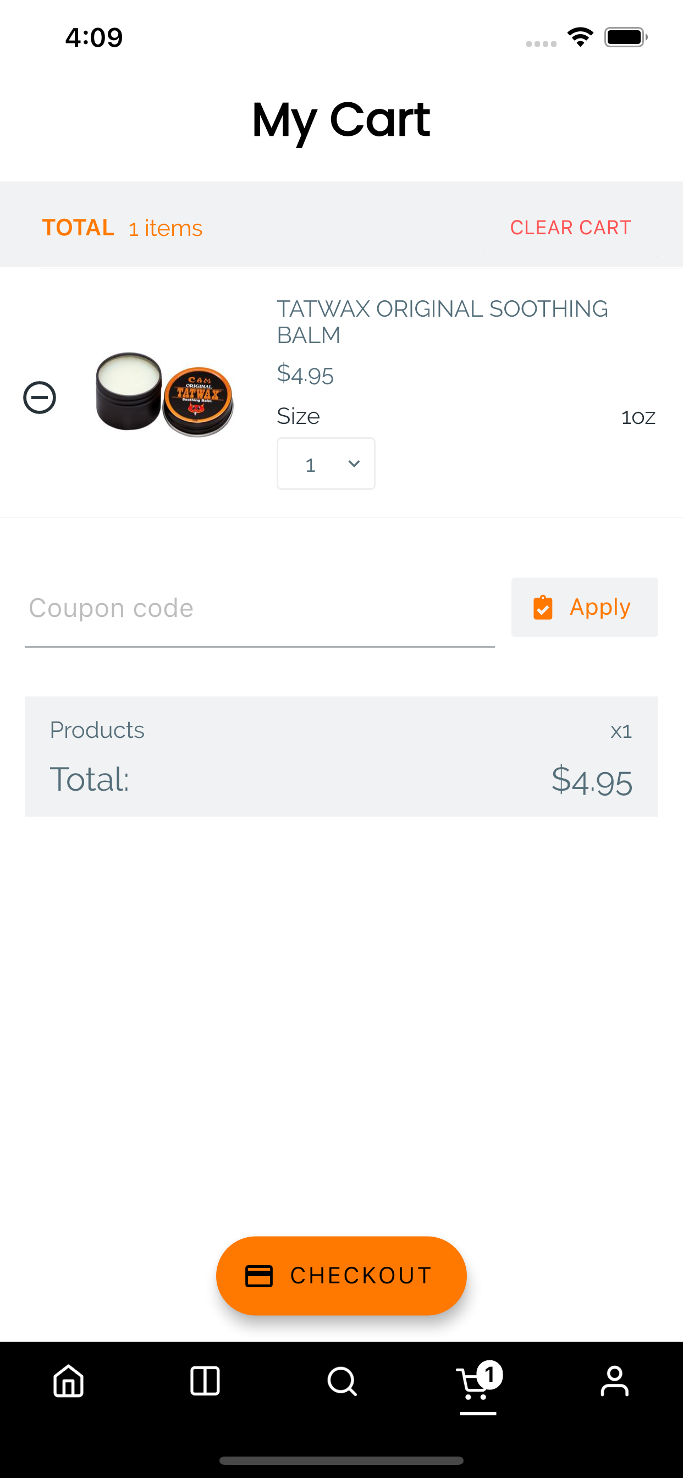683x1478 pixels.
Task: Remove Tatwax balm using minus icon
Action: pos(40,397)
